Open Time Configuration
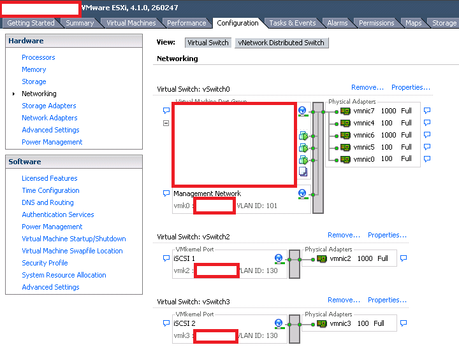 [x=50, y=190]
